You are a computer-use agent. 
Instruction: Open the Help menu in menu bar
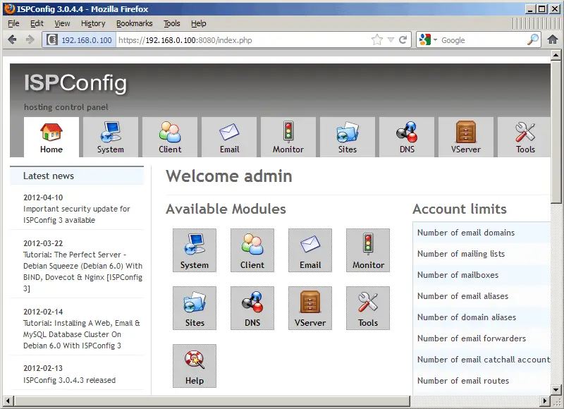(199, 23)
